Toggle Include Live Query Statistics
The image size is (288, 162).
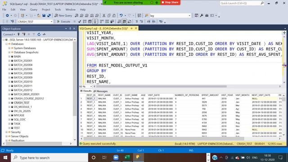[107, 22]
